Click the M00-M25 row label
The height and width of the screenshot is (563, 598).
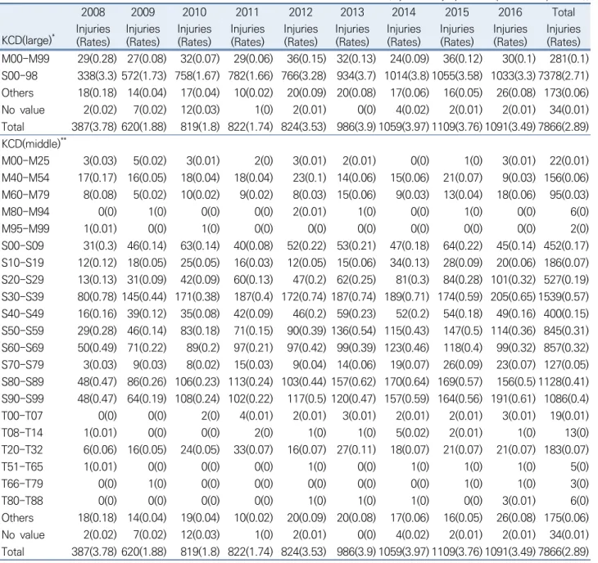[25, 160]
